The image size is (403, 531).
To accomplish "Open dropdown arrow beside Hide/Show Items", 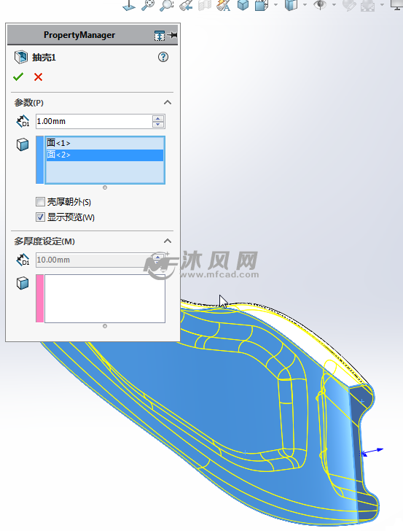I will pyautogui.click(x=334, y=4).
